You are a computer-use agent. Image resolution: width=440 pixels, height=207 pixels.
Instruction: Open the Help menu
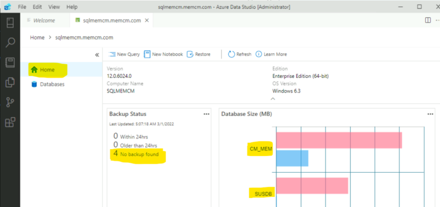(72, 7)
